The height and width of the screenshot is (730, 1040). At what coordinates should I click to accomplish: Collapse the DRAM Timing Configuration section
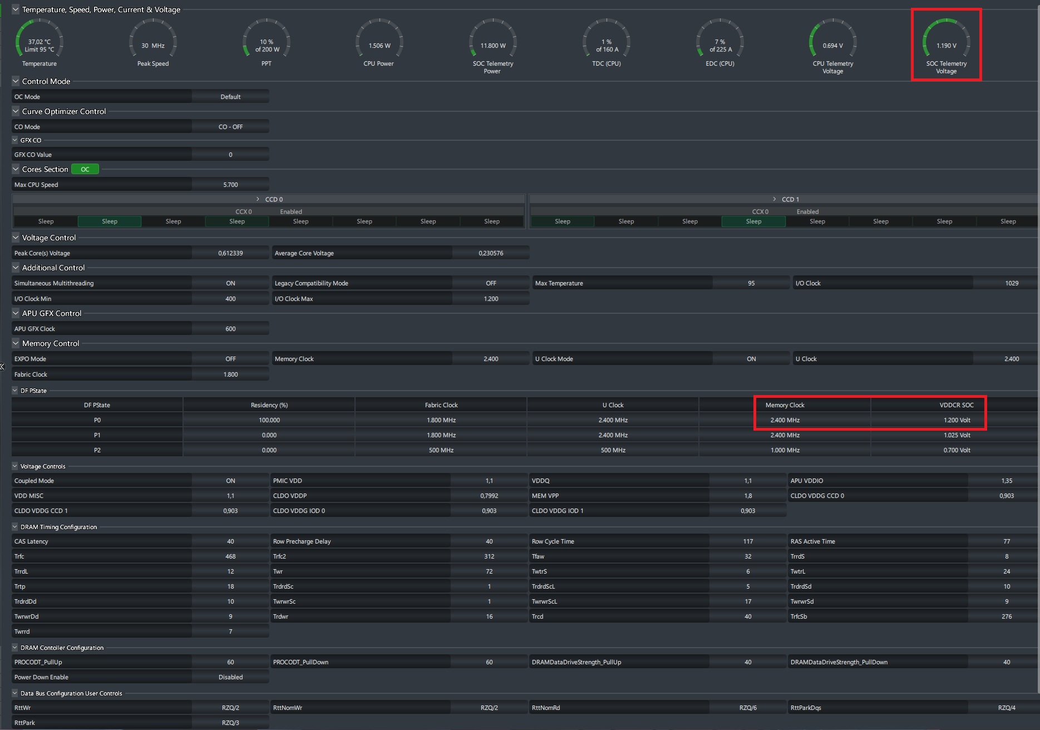[15, 527]
